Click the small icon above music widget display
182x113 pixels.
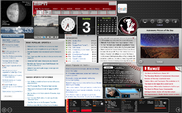pyautogui.click(x=140, y=90)
